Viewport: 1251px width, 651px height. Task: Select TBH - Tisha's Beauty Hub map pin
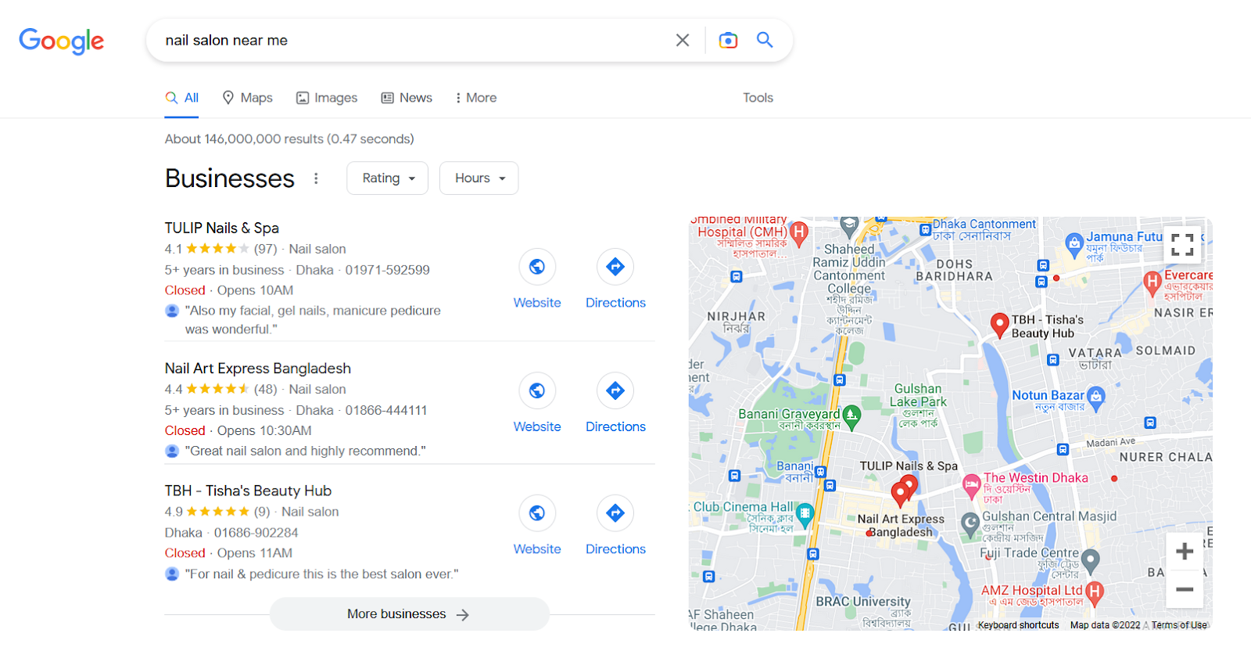pos(999,325)
